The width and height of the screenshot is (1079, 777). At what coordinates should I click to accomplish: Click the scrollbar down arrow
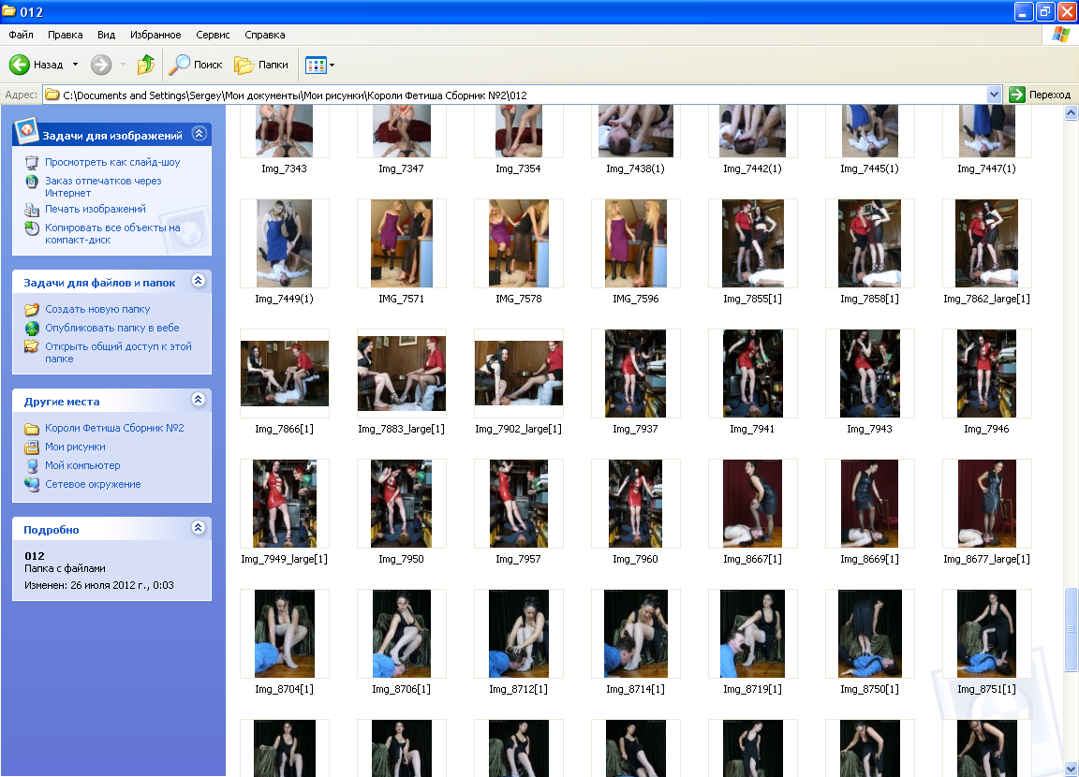click(x=1071, y=769)
